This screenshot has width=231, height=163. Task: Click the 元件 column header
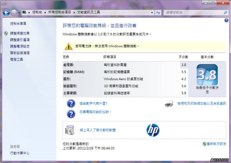pyautogui.click(x=66, y=57)
